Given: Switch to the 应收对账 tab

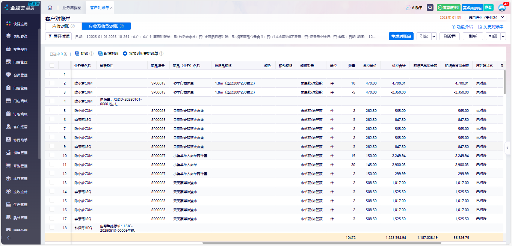Looking at the screenshot, I should point(60,26).
